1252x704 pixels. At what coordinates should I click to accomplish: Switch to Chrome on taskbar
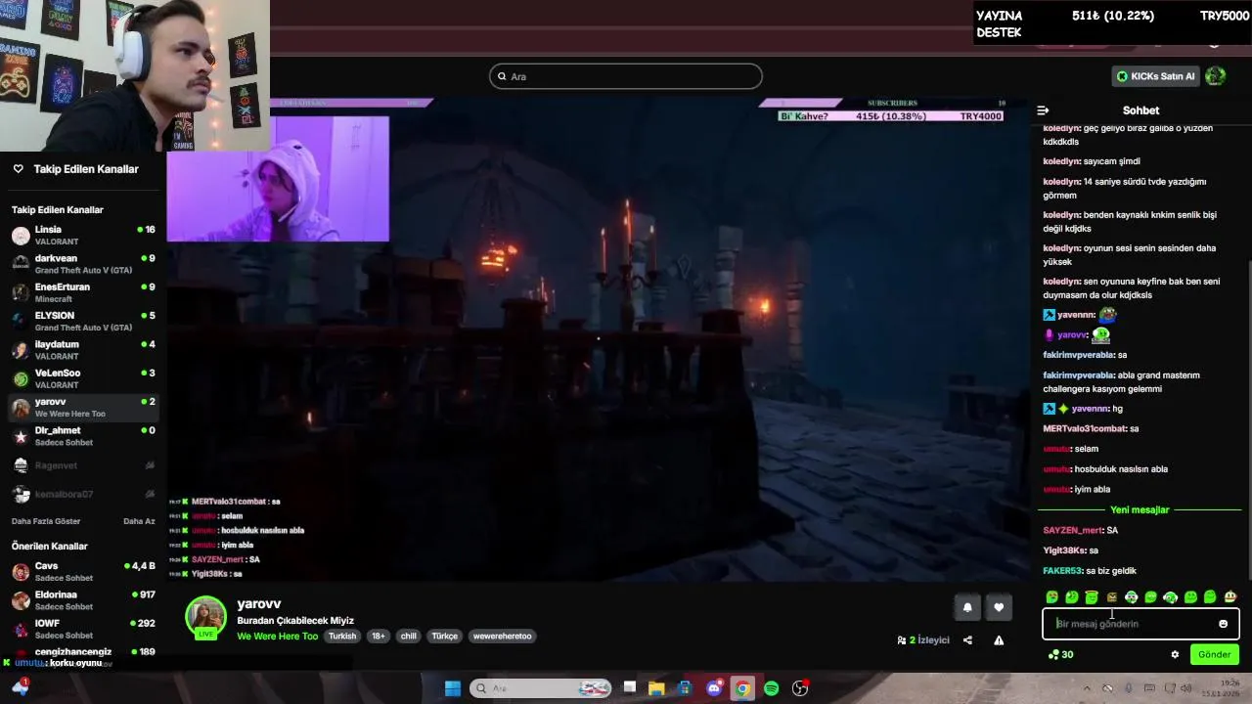pos(742,688)
